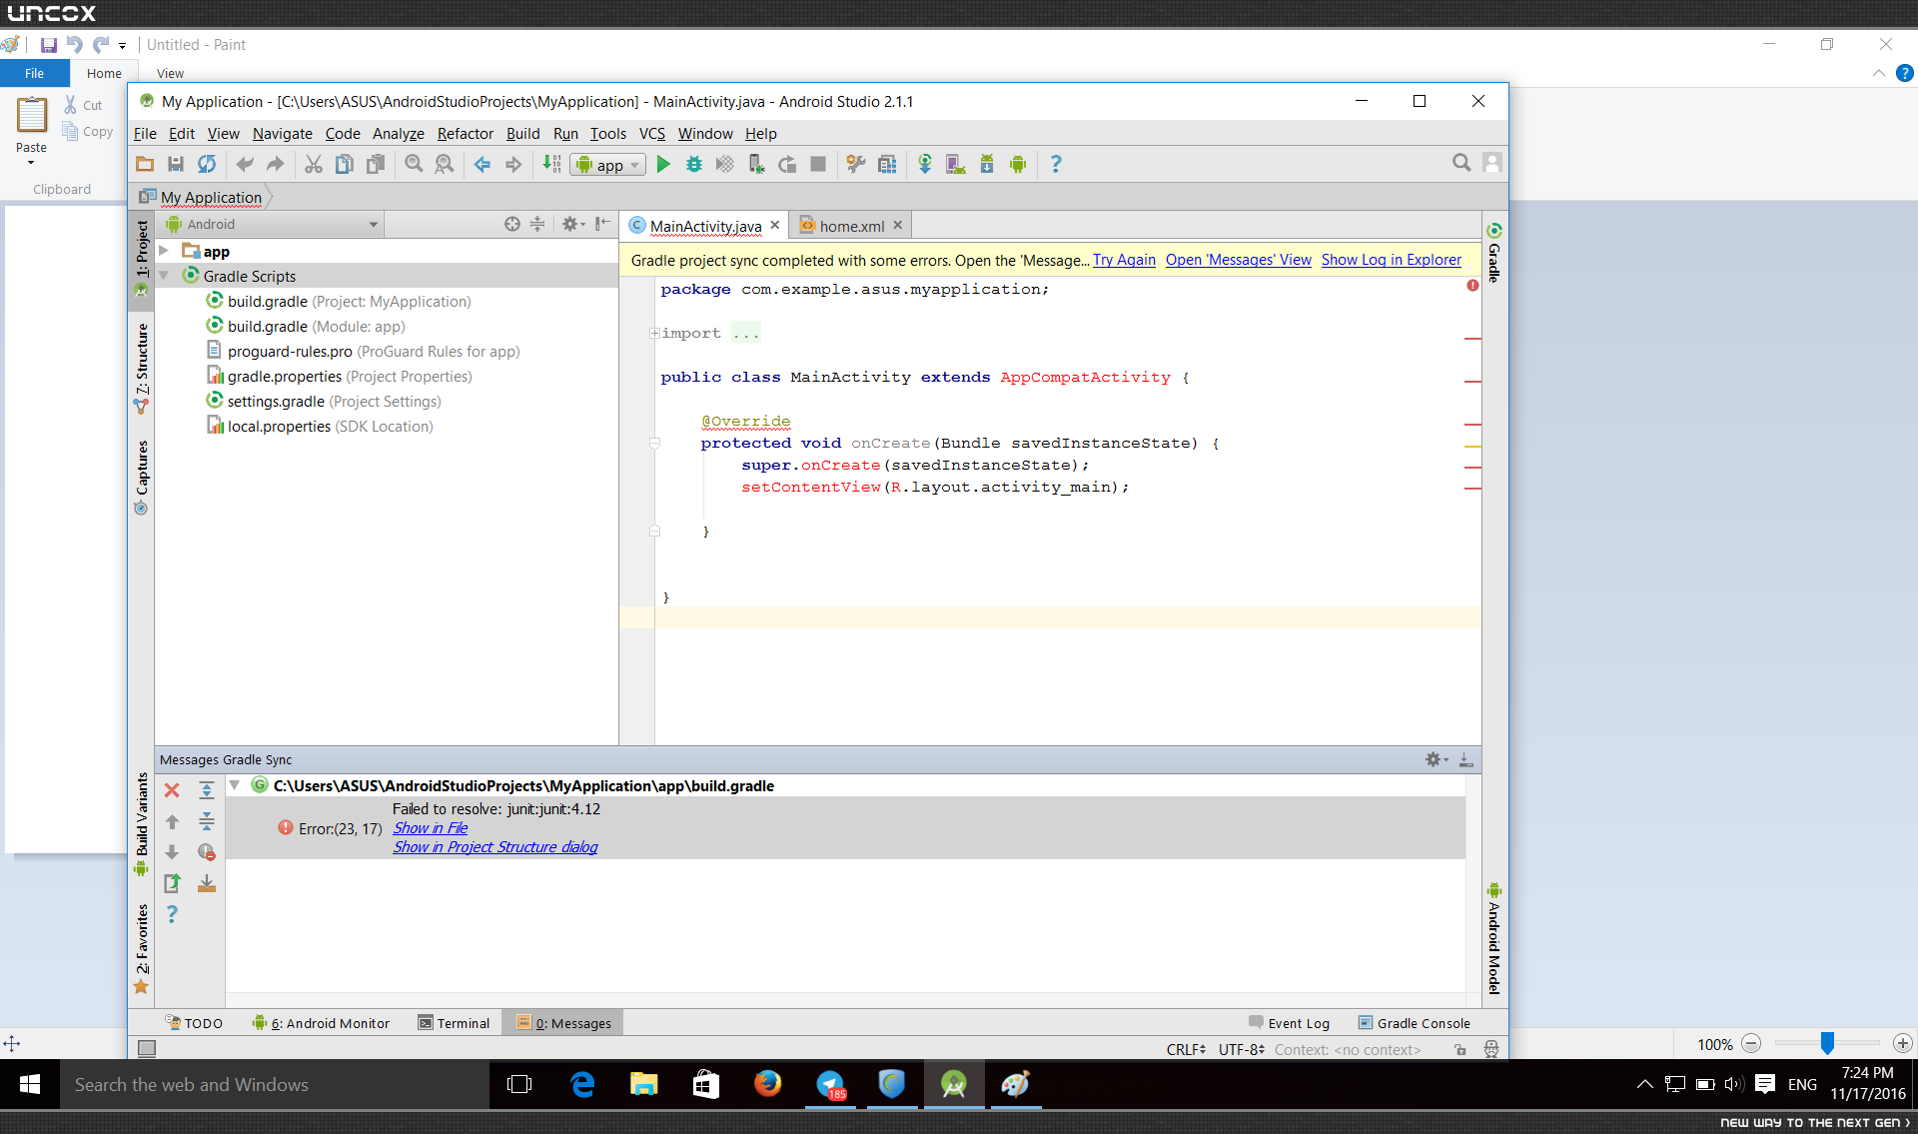1918x1134 pixels.
Task: Open the UTF-8 encoding selector
Action: pos(1242,1049)
